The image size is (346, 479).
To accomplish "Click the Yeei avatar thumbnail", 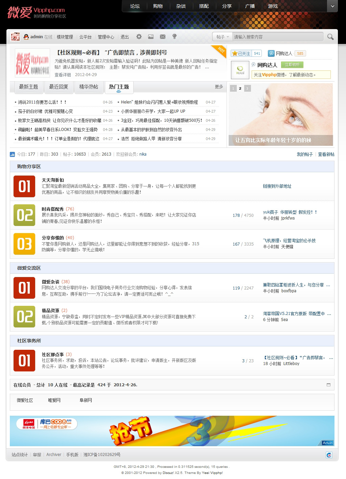I will pos(240,70).
